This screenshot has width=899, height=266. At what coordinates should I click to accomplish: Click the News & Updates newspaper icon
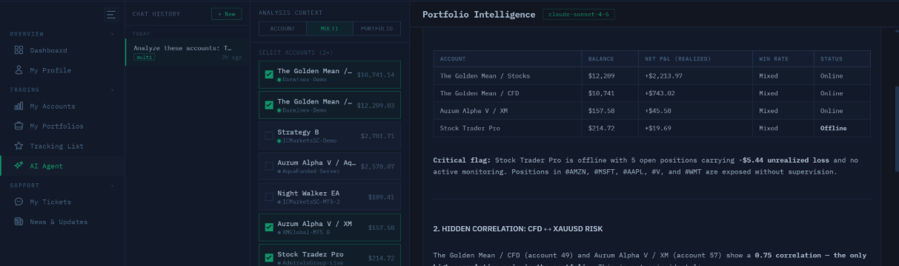tap(19, 222)
